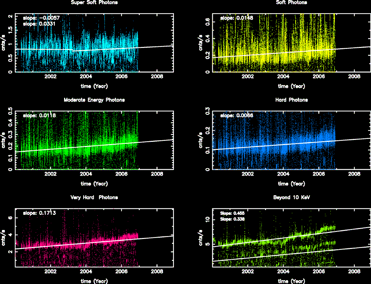Click the "Super Soft Photons" plot title
This screenshot has height=284, width=371.
point(94,3)
